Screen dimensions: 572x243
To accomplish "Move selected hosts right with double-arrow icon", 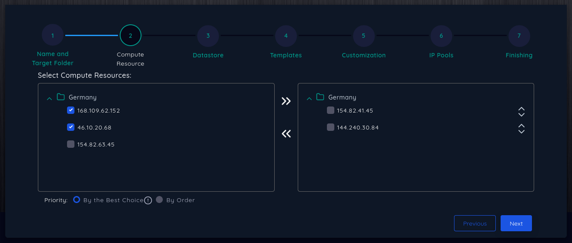I will click(x=286, y=101).
